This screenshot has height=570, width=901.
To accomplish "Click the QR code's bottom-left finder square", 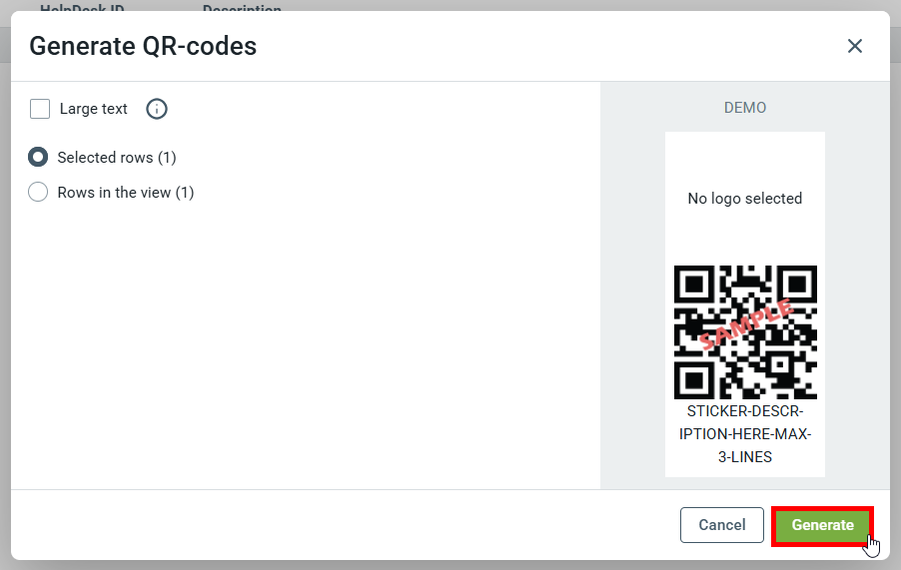I will (x=693, y=379).
